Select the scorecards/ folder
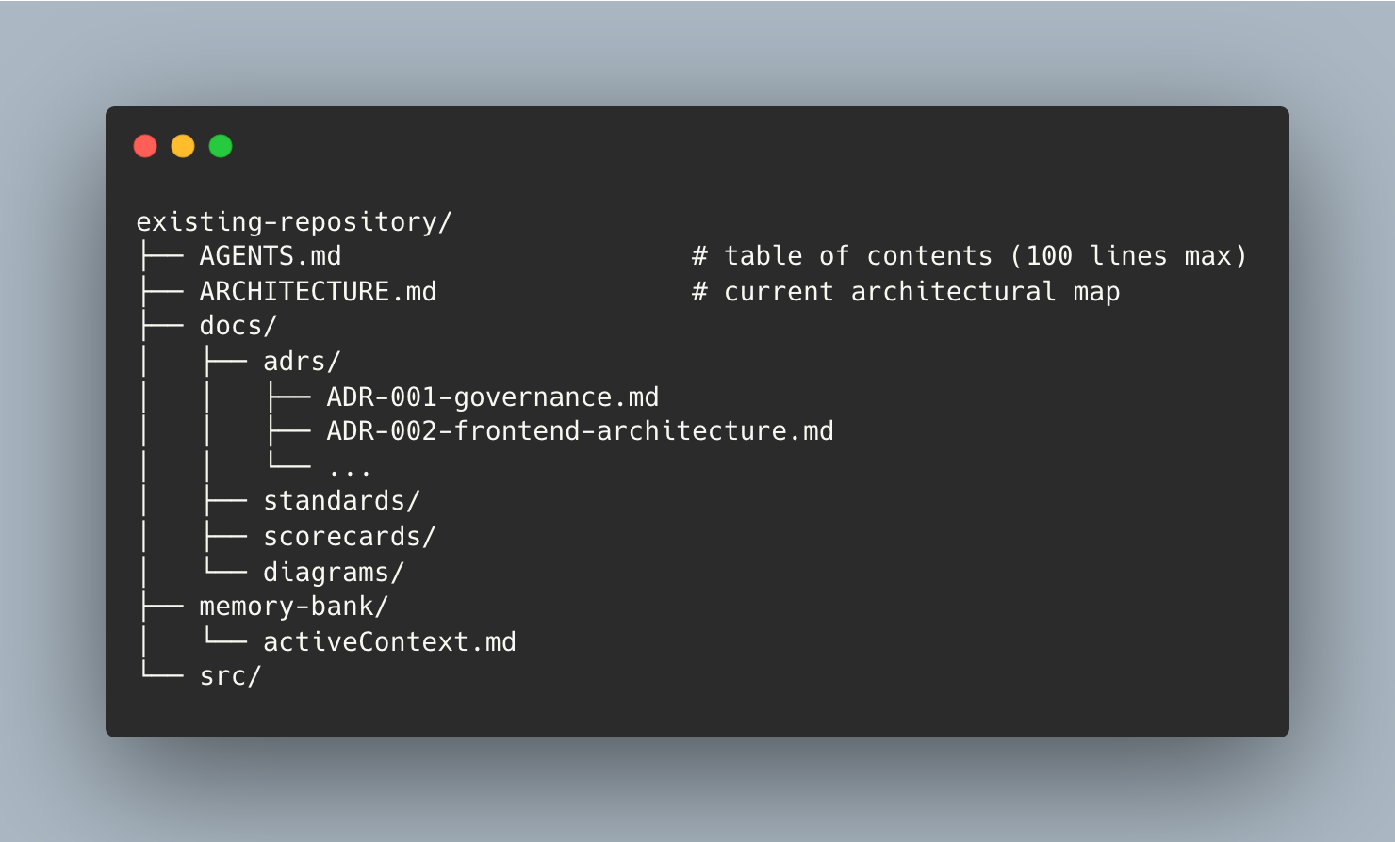1395x842 pixels. [x=349, y=537]
